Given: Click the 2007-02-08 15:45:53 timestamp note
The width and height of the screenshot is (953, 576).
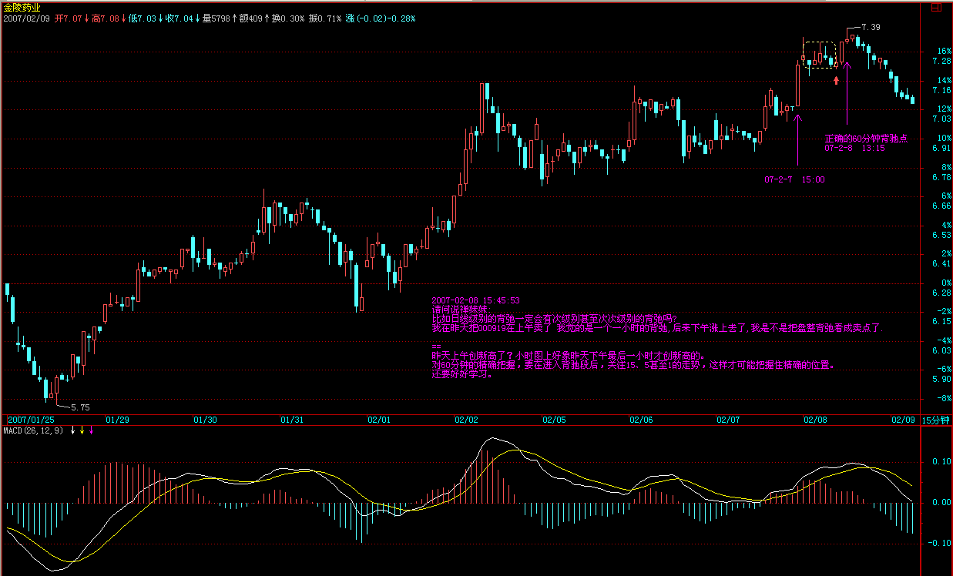Looking at the screenshot, I should pyautogui.click(x=475, y=300).
